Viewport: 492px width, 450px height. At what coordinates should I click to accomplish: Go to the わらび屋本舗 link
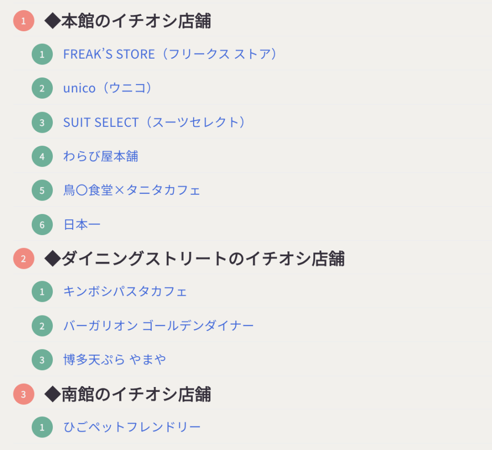101,156
